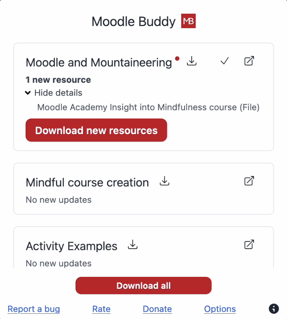Download the Moodle and Mountaineering course
This screenshot has width=287, height=319.
pyautogui.click(x=192, y=61)
